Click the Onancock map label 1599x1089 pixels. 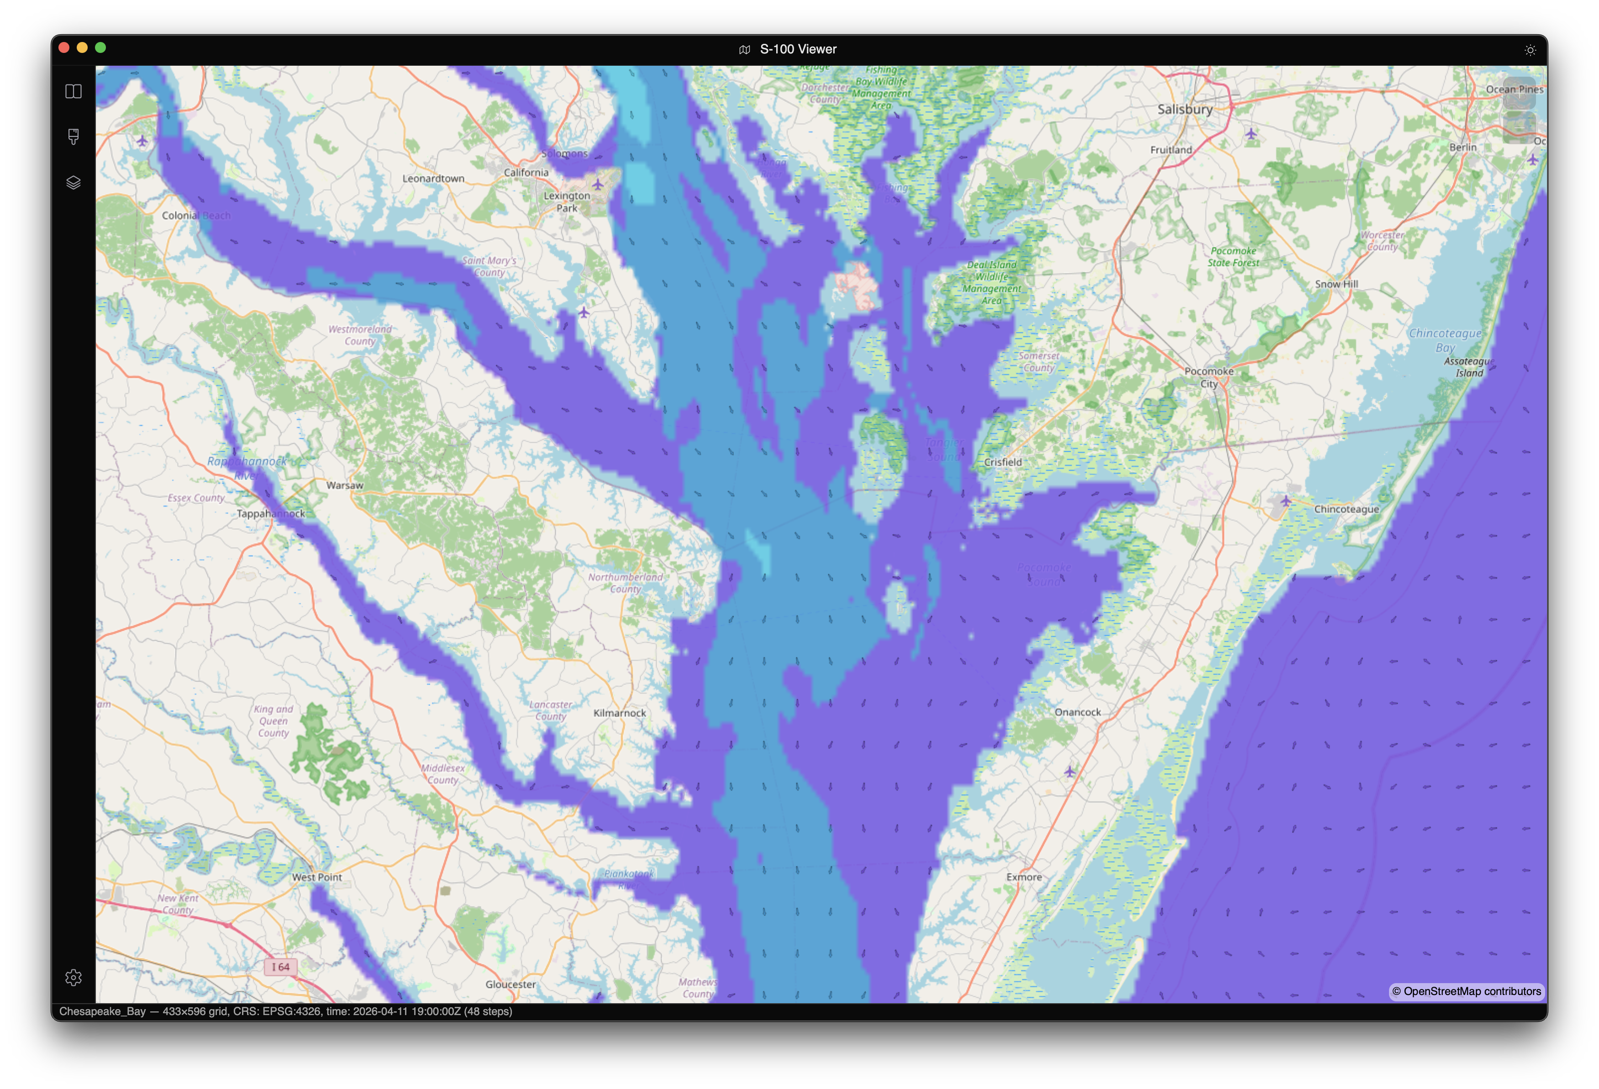point(1078,712)
